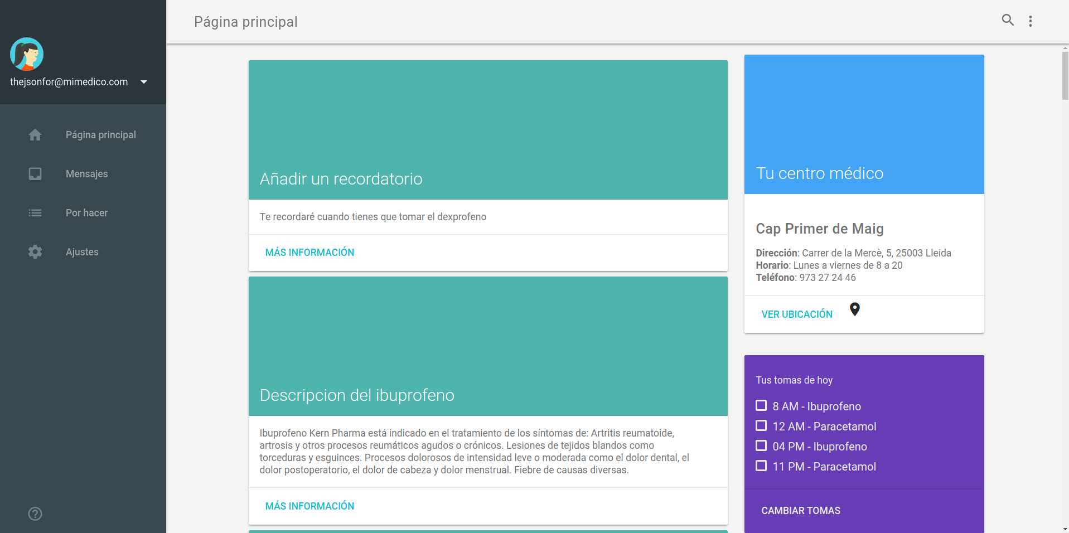Open settings via the Ajustes gear icon
The height and width of the screenshot is (533, 1069).
click(x=35, y=251)
